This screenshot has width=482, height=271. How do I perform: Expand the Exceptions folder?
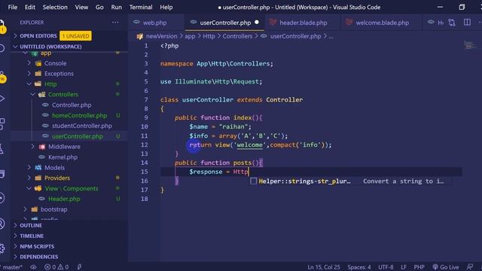click(x=59, y=74)
